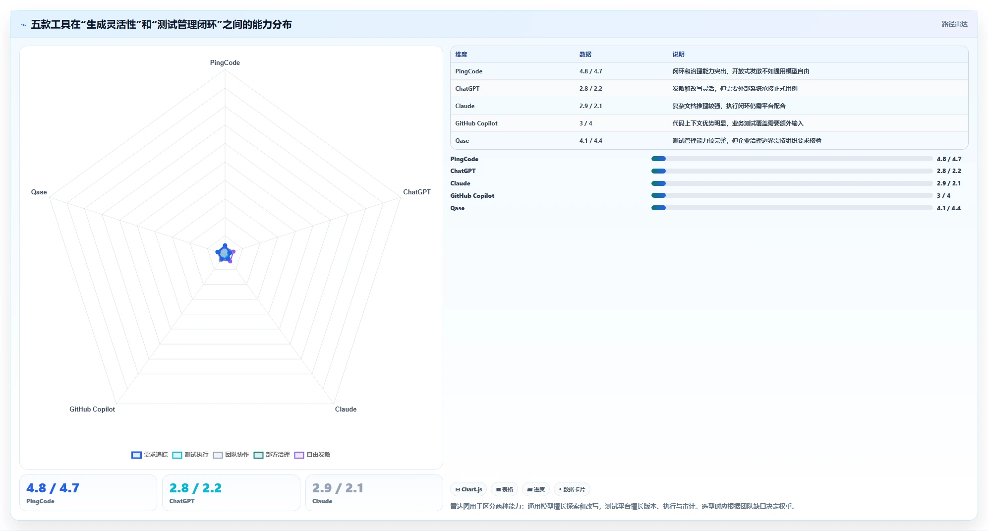Click the Claude axis label on the radar

[x=346, y=410]
